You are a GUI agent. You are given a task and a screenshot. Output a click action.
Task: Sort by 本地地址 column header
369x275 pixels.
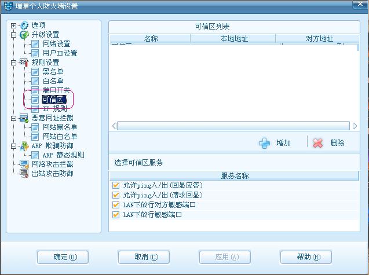click(x=233, y=39)
